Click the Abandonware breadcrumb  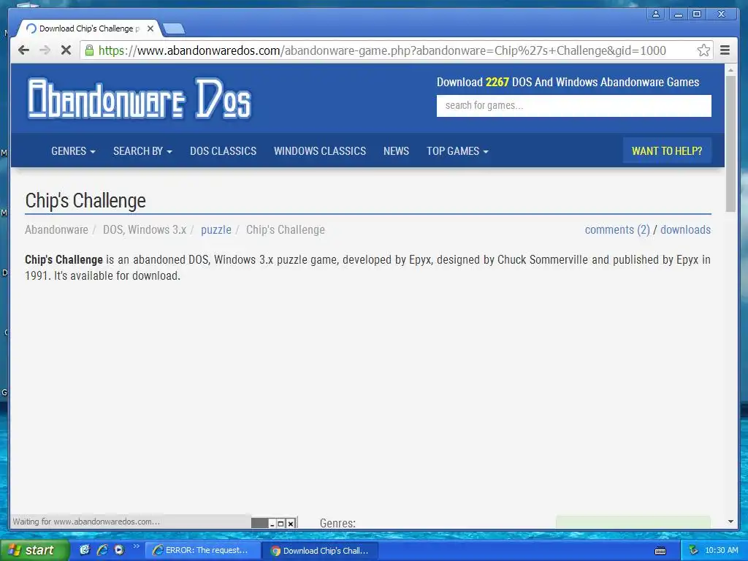(56, 229)
